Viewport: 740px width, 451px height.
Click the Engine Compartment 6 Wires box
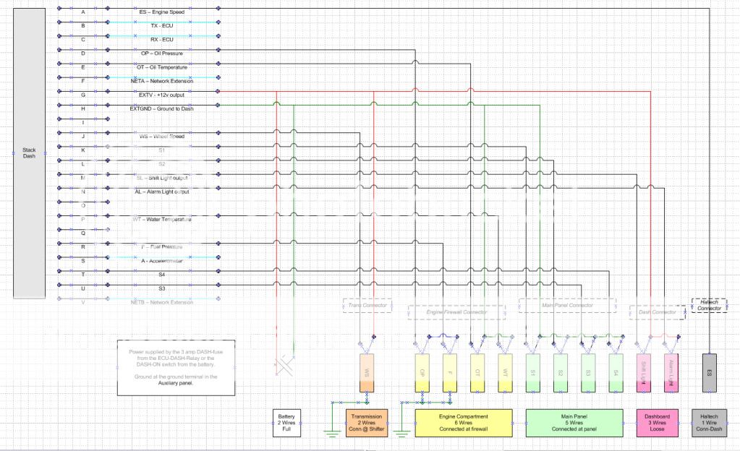pos(464,423)
